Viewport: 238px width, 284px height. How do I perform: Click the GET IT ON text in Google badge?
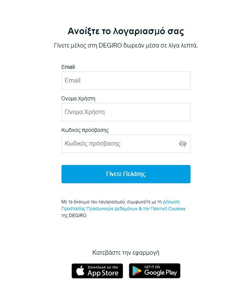[x=152, y=267]
